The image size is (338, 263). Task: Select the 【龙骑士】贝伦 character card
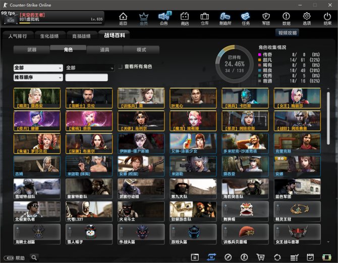click(x=89, y=98)
